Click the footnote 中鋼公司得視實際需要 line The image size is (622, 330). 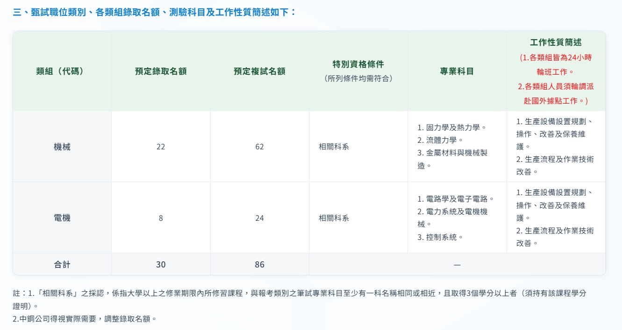(85, 319)
